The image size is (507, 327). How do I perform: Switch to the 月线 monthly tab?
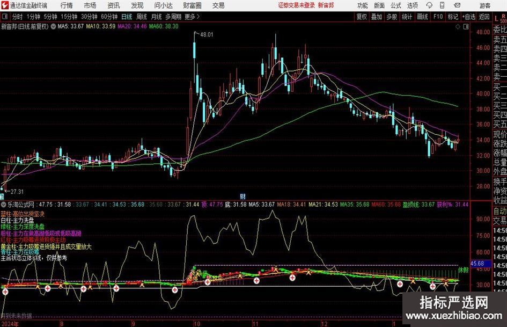[x=156, y=17]
